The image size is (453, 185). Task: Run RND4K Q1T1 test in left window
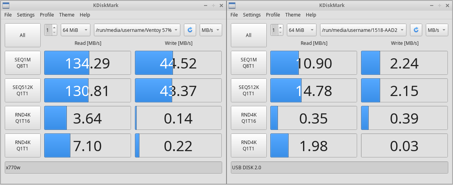pyautogui.click(x=22, y=145)
